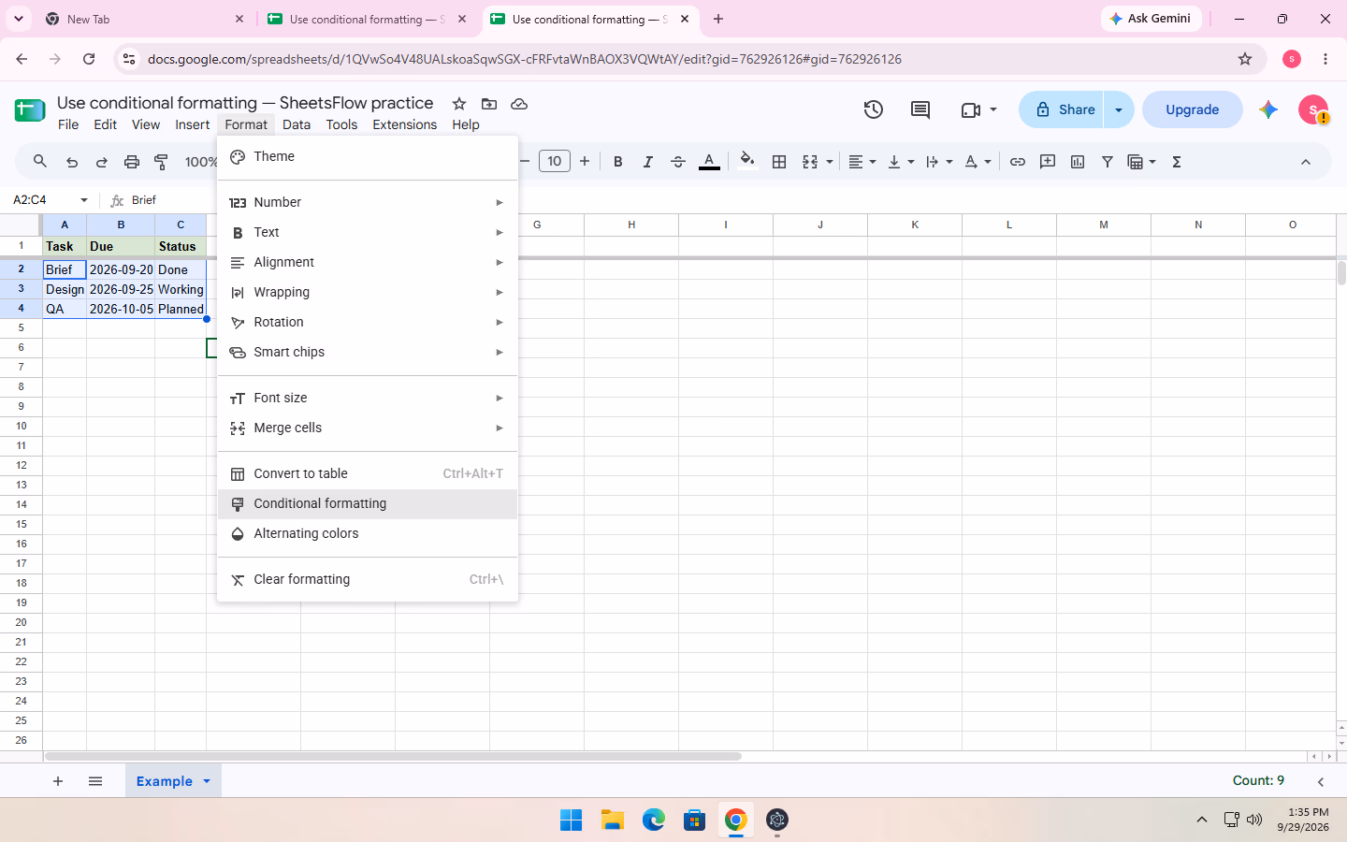Image resolution: width=1347 pixels, height=842 pixels.
Task: Toggle bold formatting in toolbar
Action: coord(618,162)
